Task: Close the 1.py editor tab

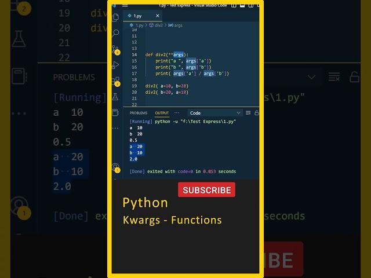Action: pyautogui.click(x=158, y=16)
